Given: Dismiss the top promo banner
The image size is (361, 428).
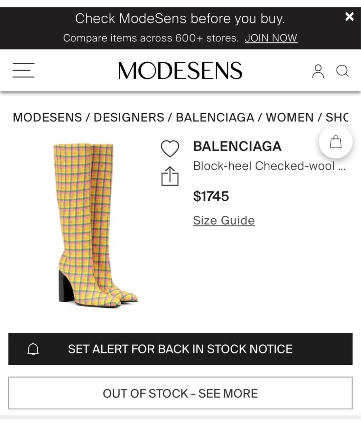Looking at the screenshot, I should (x=349, y=16).
